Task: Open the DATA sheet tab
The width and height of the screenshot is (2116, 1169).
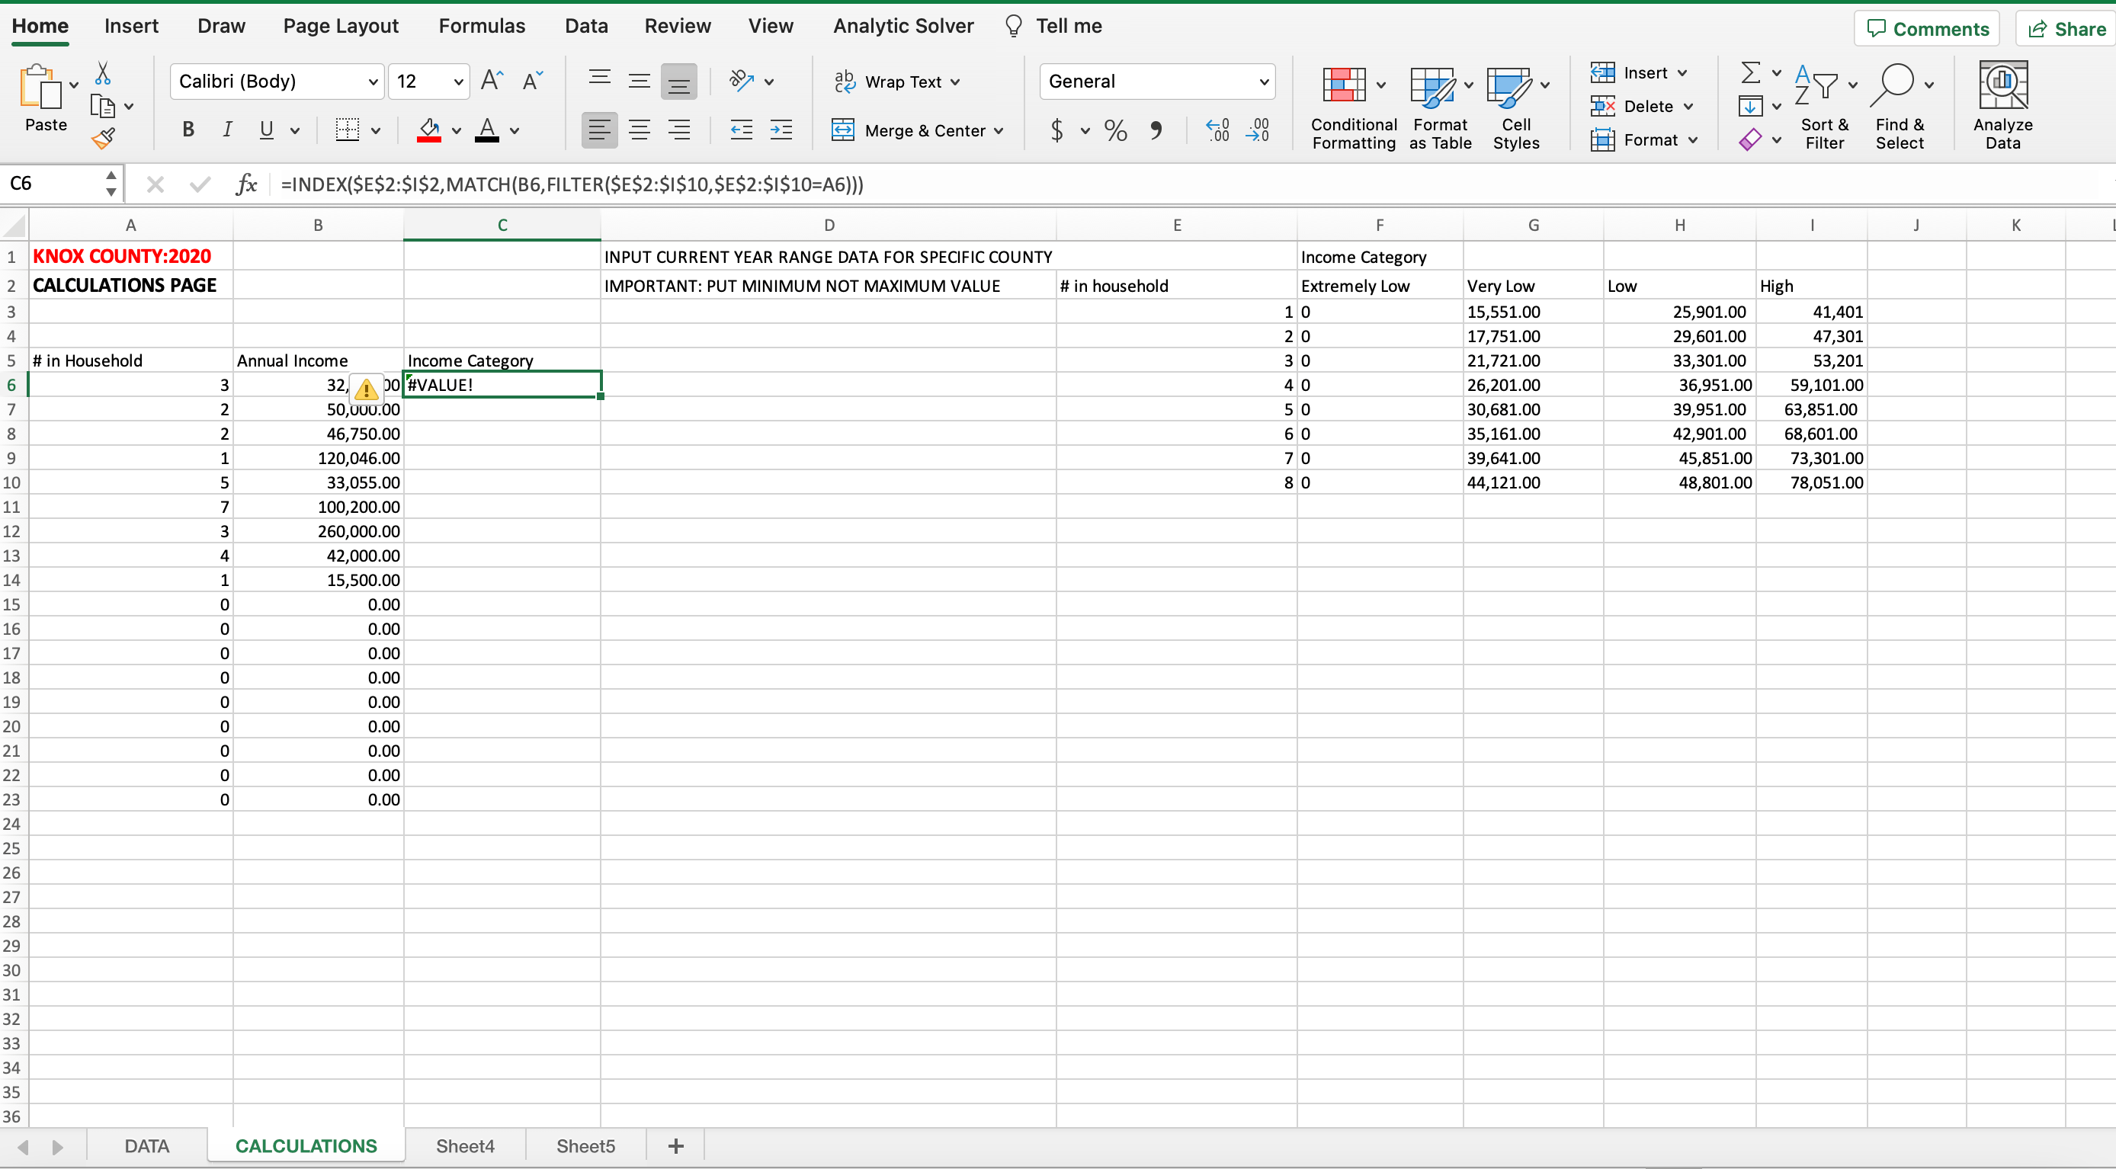Action: point(146,1145)
